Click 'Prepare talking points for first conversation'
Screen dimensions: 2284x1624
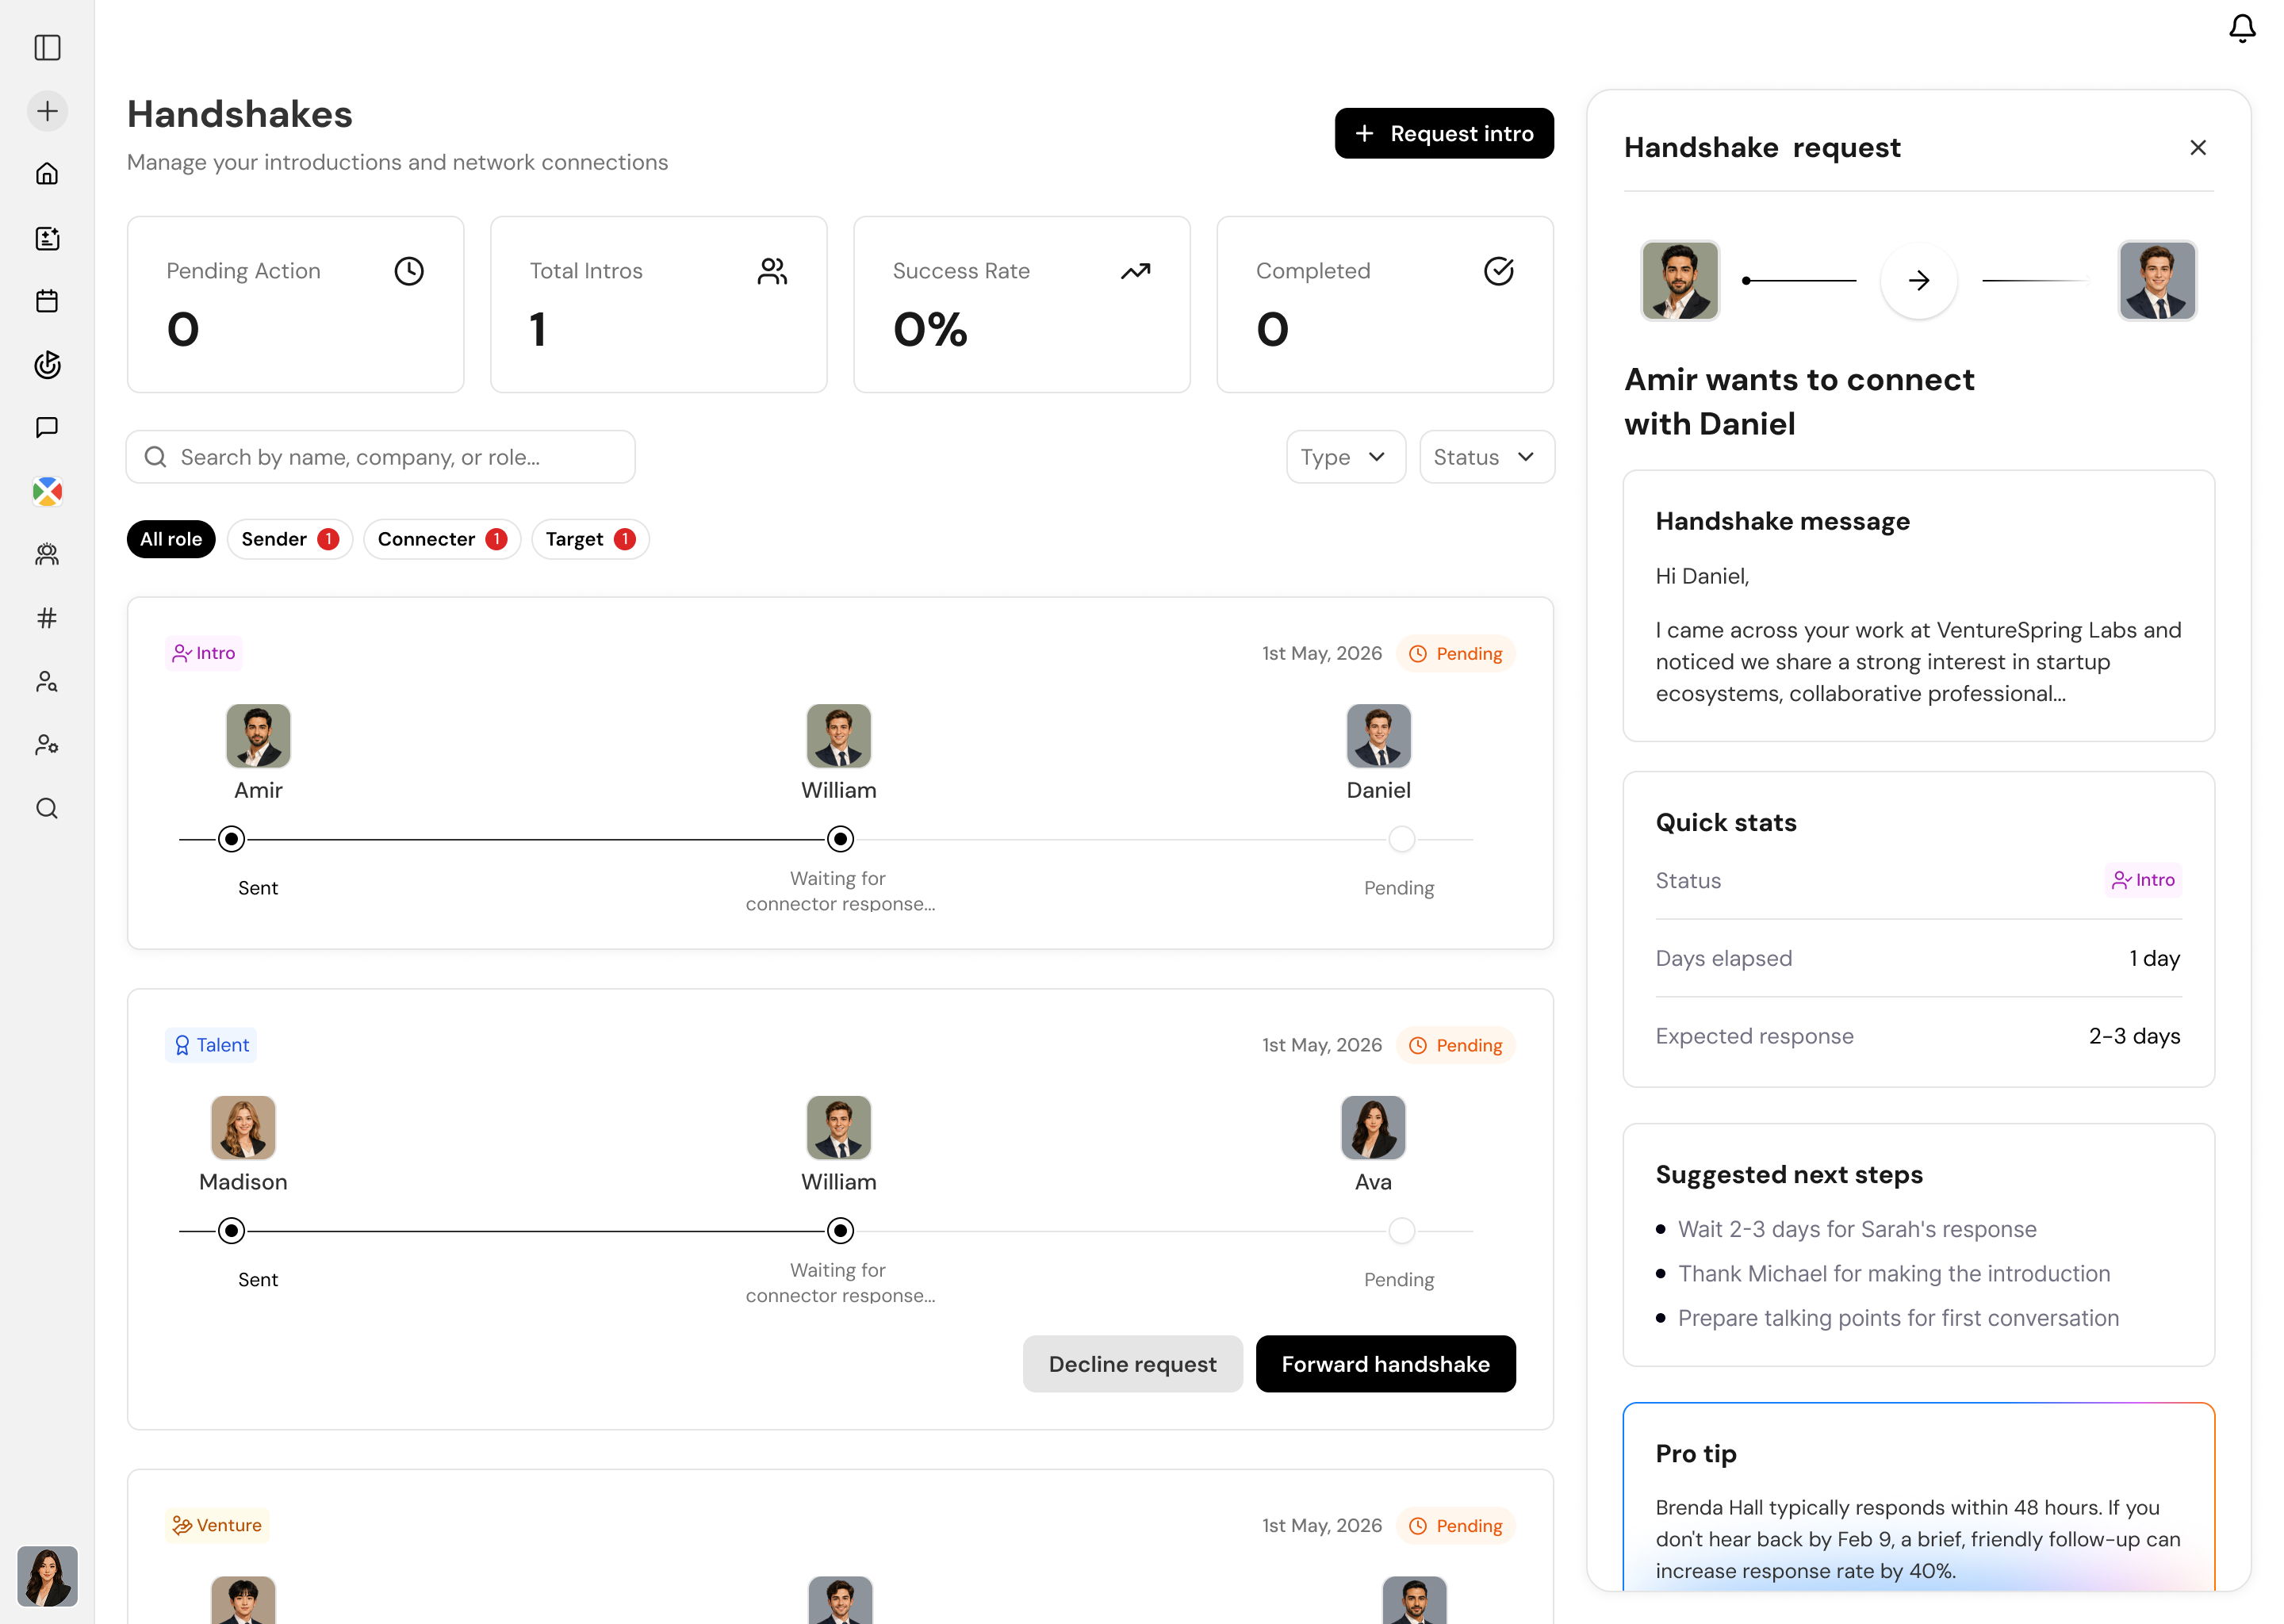(1897, 1318)
